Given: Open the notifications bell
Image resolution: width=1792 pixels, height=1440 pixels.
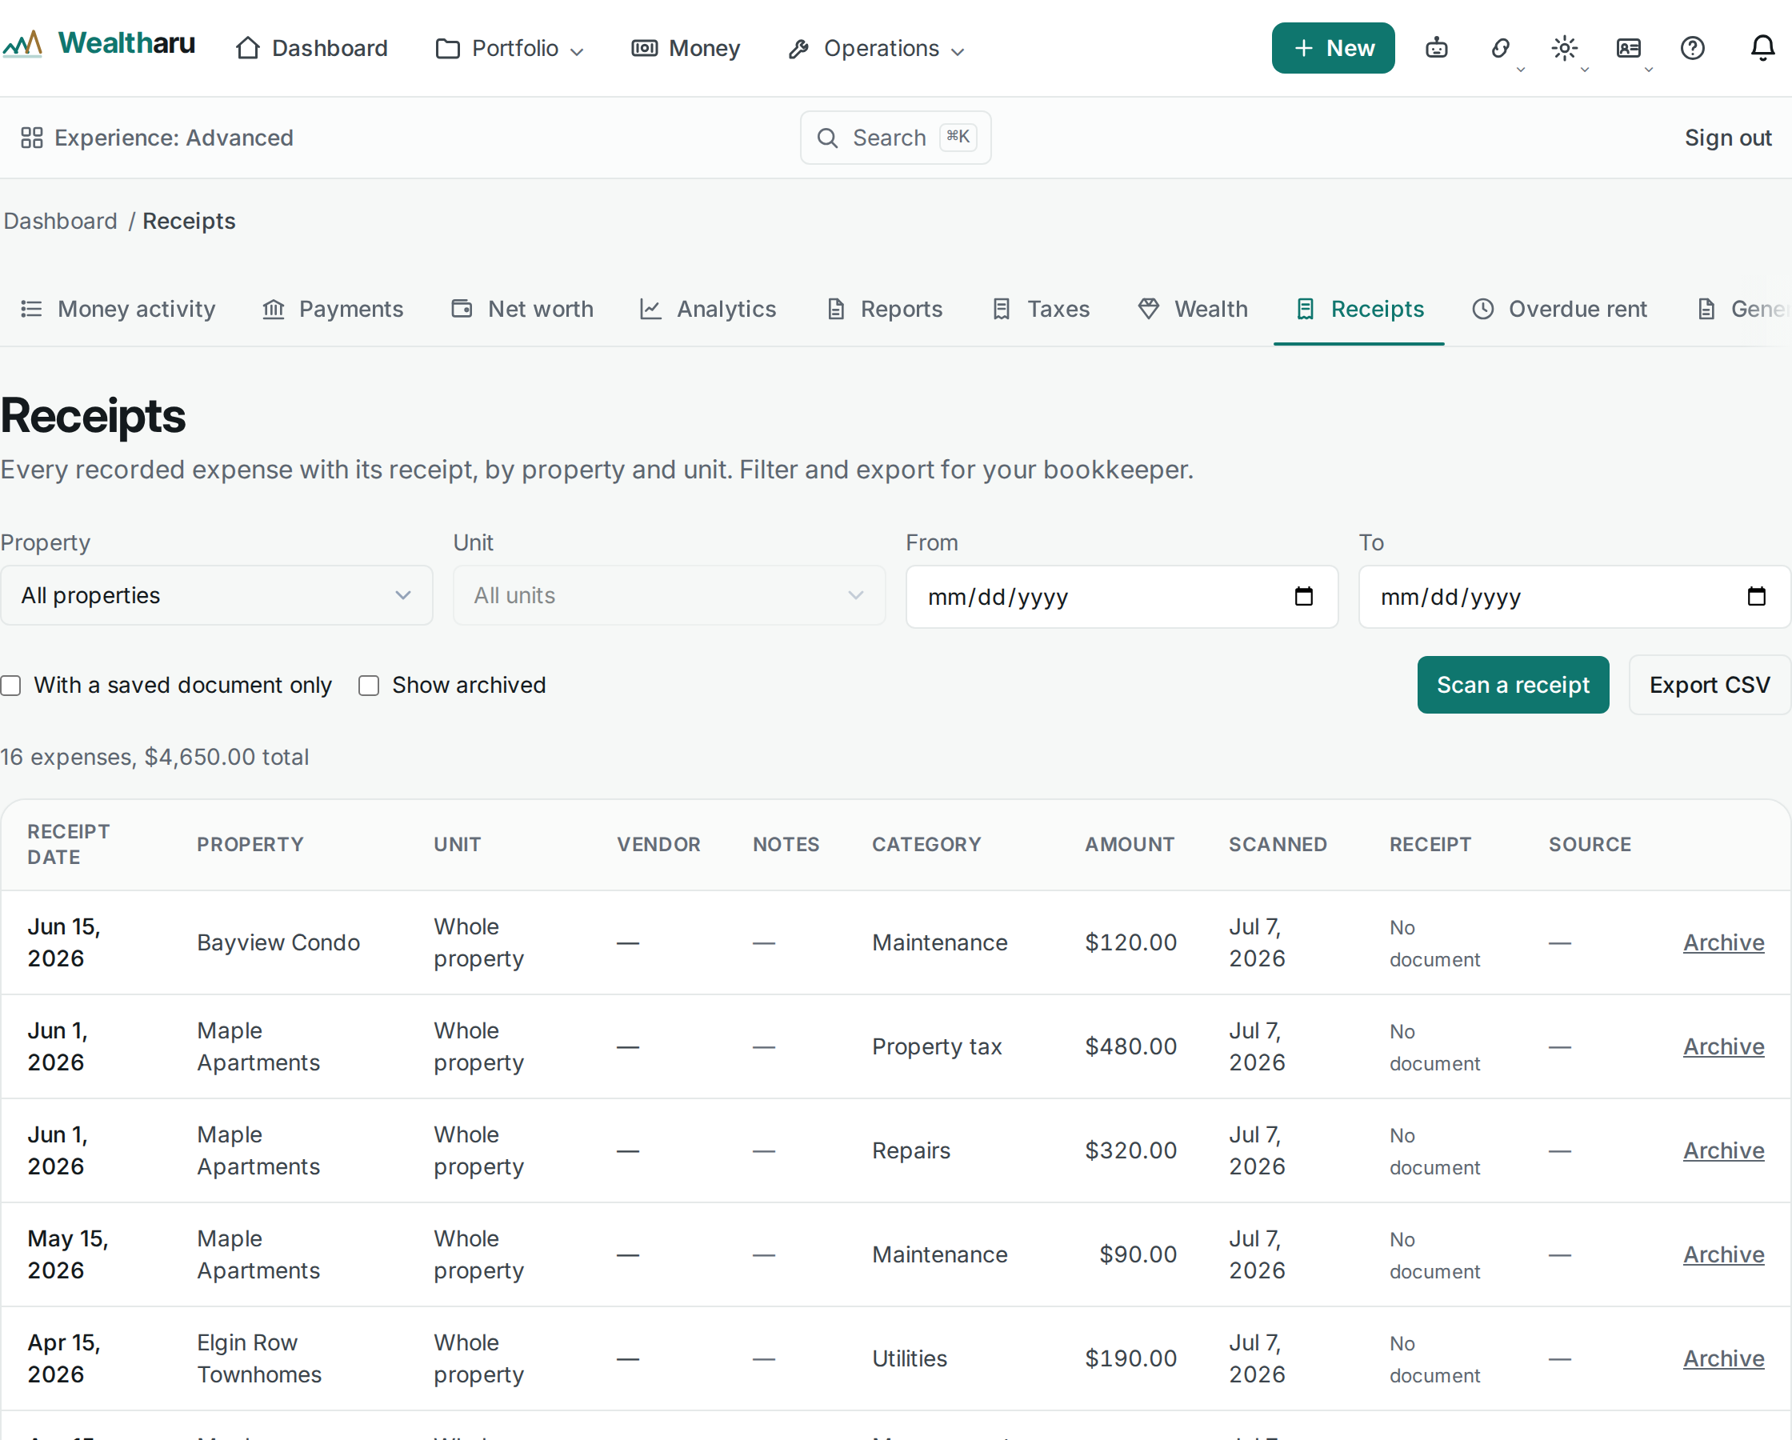Looking at the screenshot, I should coord(1763,48).
